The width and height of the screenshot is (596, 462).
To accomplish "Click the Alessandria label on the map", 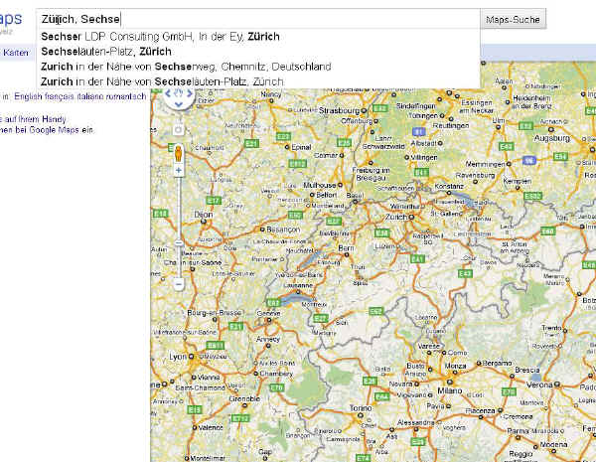I will 416,423.
